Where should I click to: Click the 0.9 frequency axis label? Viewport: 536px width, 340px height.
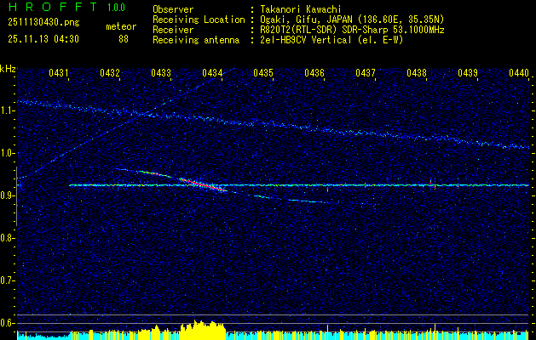tap(9, 195)
